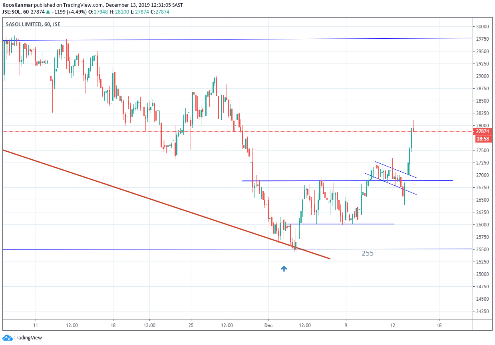Screen dimensions: 495x345
Task: Click the price axis label 26500
Action: pyautogui.click(x=483, y=200)
